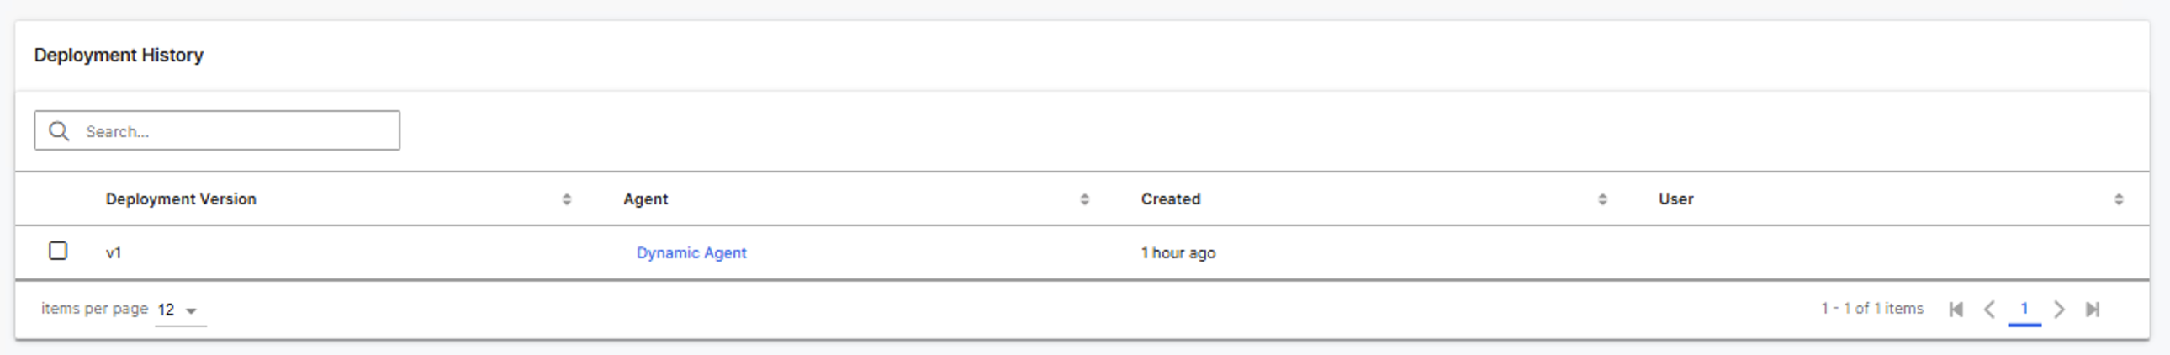The image size is (2170, 355).
Task: Click the Agent column header label
Action: point(645,199)
